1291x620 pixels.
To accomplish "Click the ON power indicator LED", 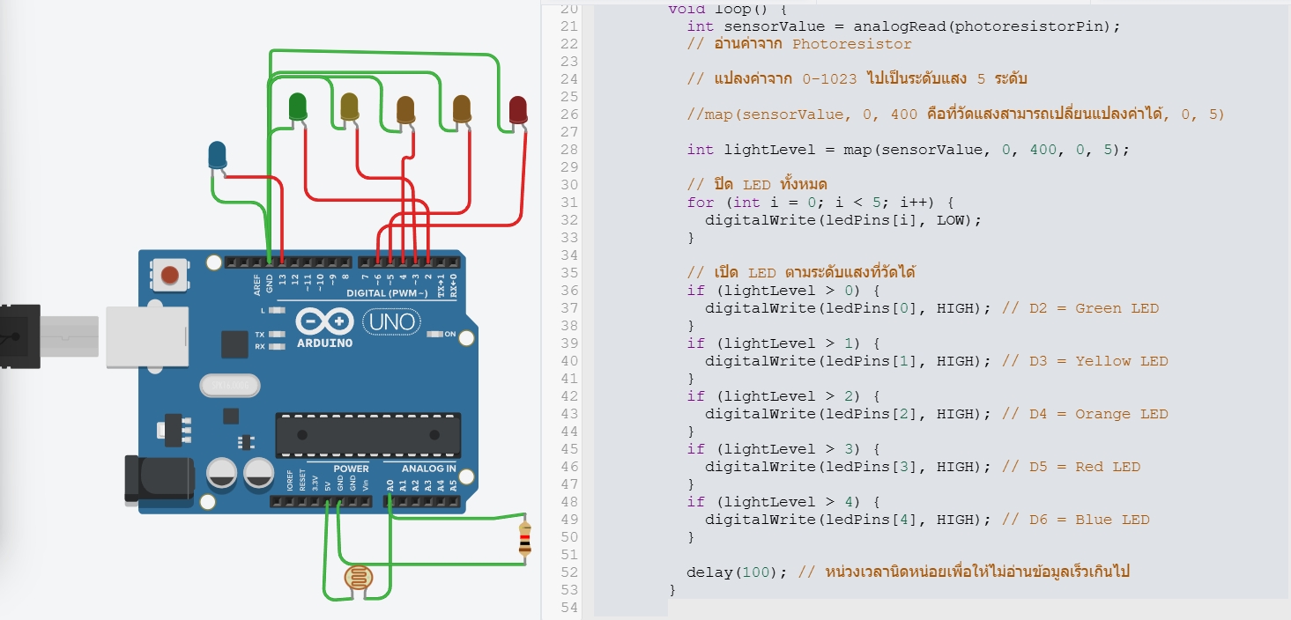I will [x=434, y=335].
